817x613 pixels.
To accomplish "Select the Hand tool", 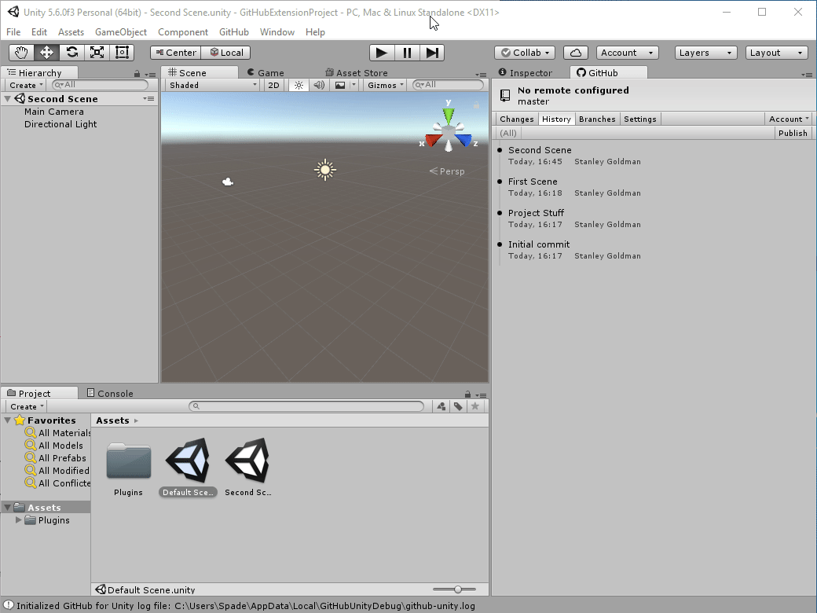I will pyautogui.click(x=21, y=53).
